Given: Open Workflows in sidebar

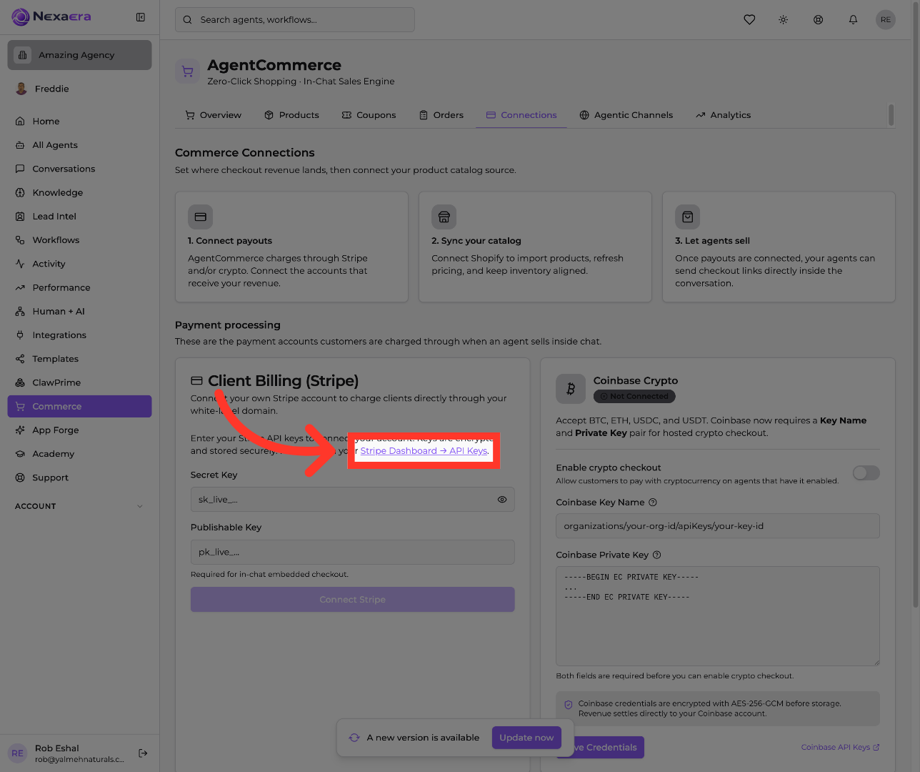Looking at the screenshot, I should click(79, 240).
